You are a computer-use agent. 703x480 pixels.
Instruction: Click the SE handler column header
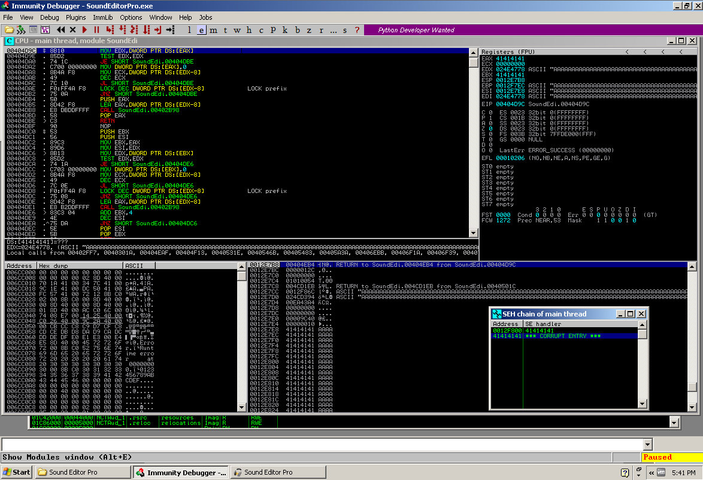click(580, 324)
